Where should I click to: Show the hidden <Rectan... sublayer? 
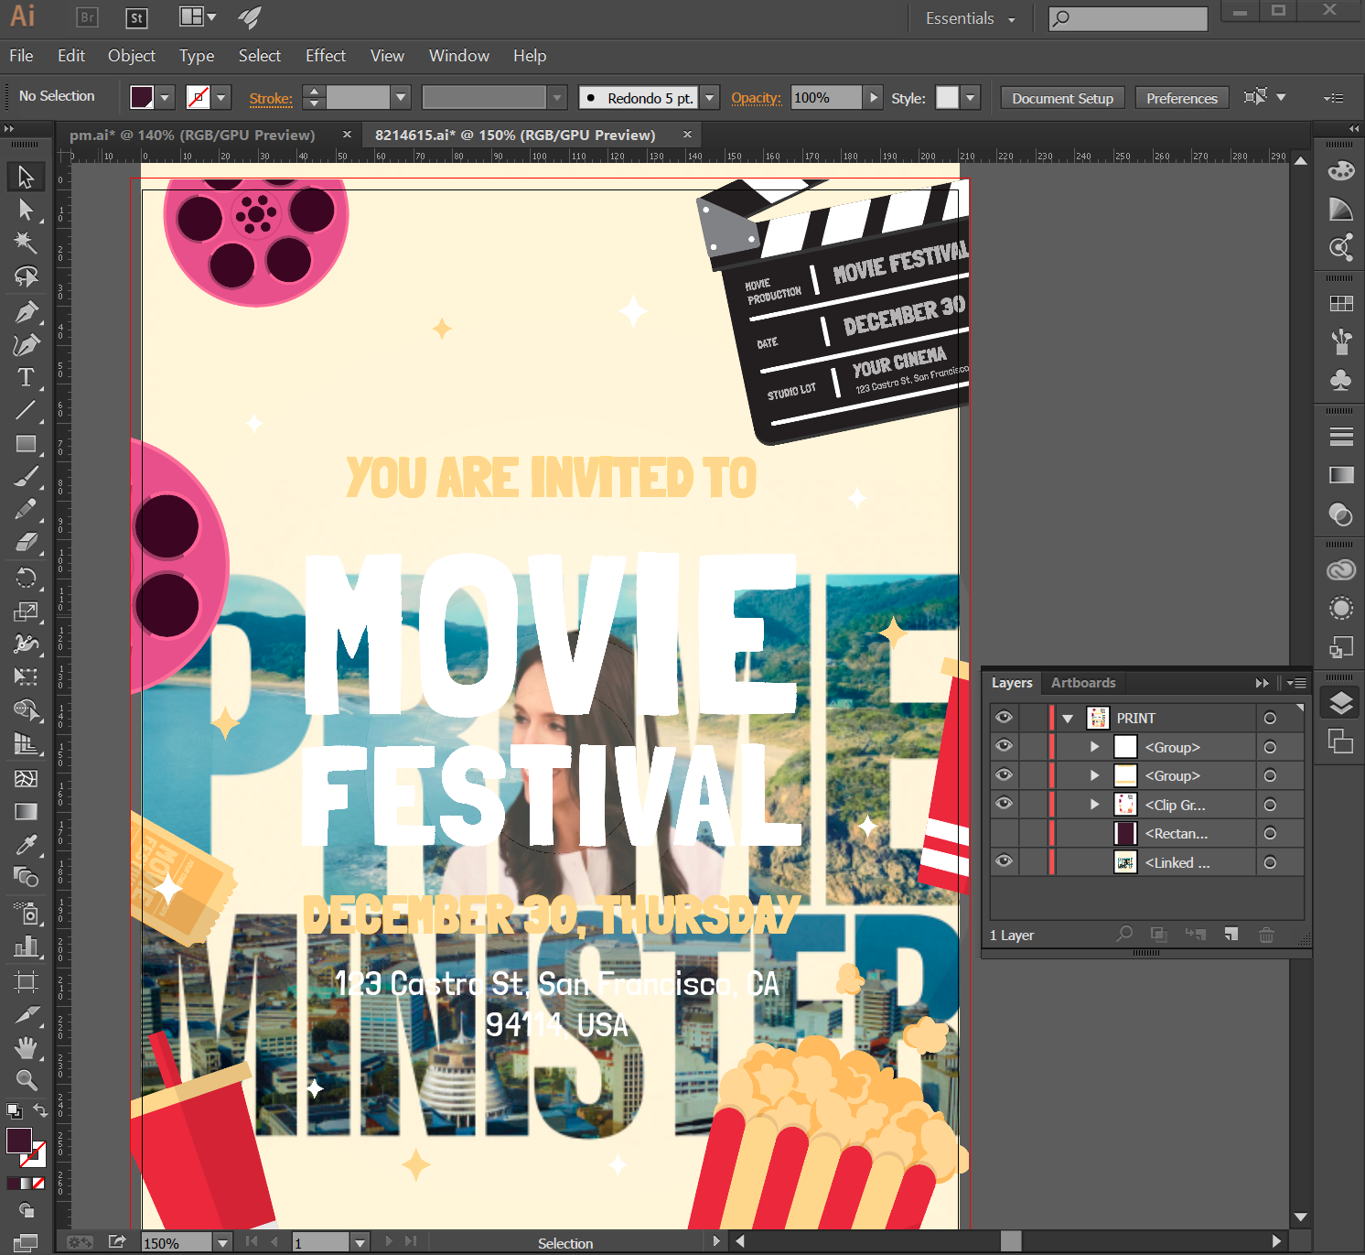(1004, 833)
